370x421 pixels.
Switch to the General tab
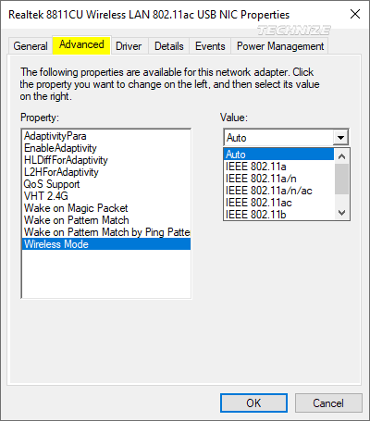click(31, 46)
